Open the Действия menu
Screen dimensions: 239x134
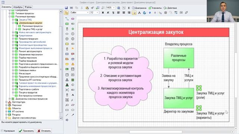[x=170, y=8]
